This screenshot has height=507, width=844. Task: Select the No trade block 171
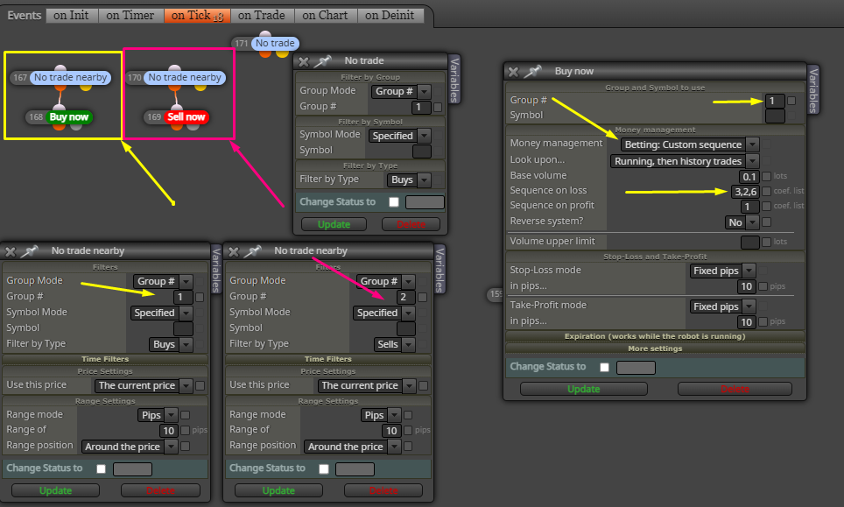coord(275,43)
